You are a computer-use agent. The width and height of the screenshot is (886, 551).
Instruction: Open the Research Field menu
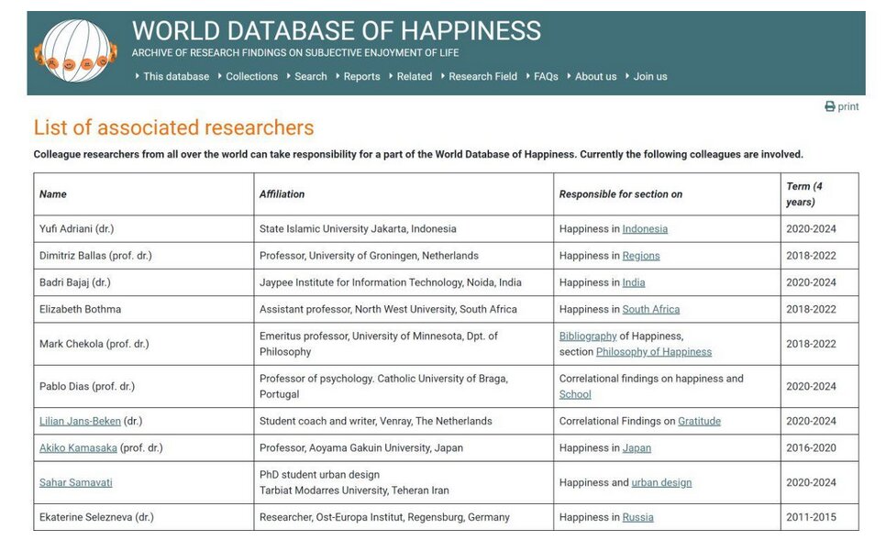click(x=482, y=76)
